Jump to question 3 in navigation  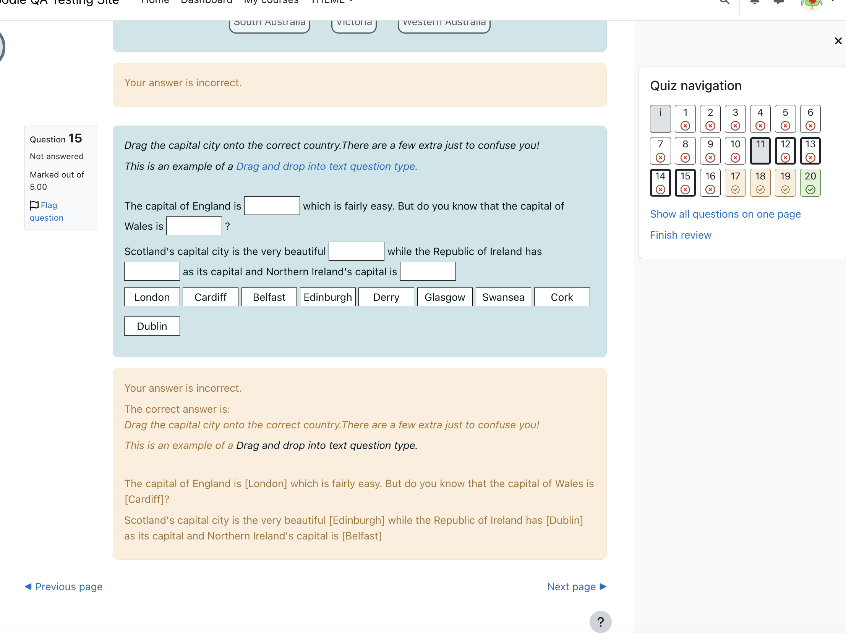pyautogui.click(x=735, y=119)
